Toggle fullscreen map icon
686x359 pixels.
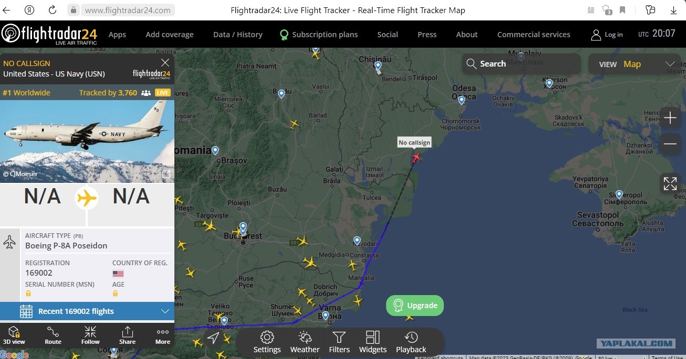point(670,183)
